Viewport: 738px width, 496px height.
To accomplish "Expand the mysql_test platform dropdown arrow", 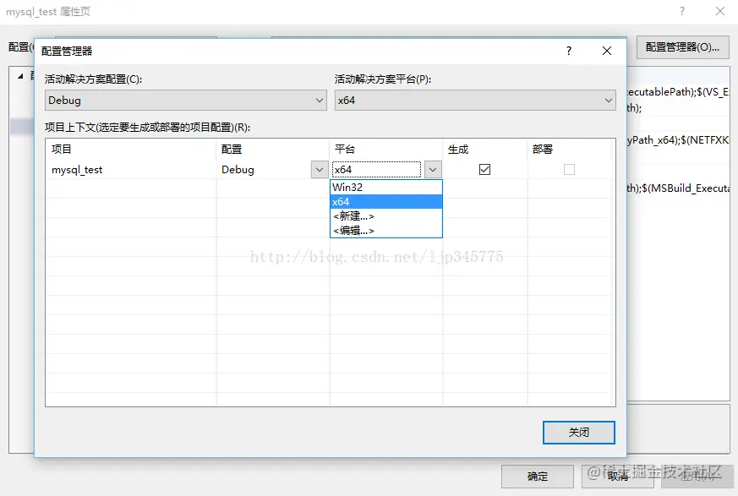I will click(433, 169).
